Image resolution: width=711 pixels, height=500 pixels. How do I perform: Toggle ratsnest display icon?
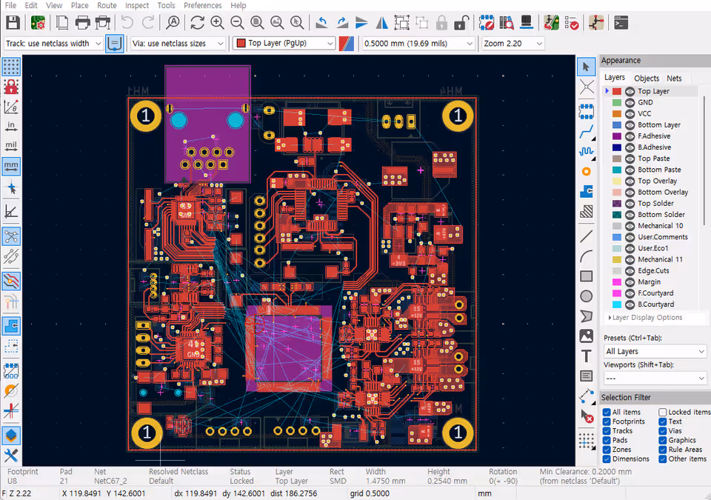[x=11, y=236]
